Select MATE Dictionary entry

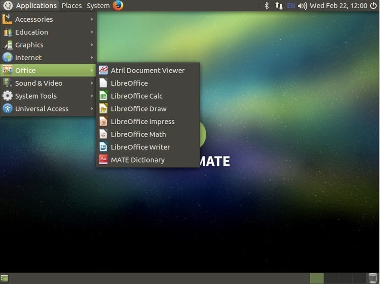pyautogui.click(x=137, y=160)
